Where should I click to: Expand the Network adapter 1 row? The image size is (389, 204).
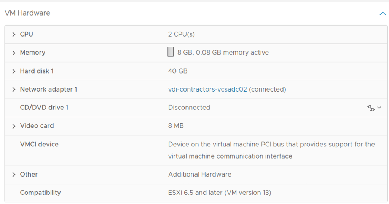coord(14,89)
